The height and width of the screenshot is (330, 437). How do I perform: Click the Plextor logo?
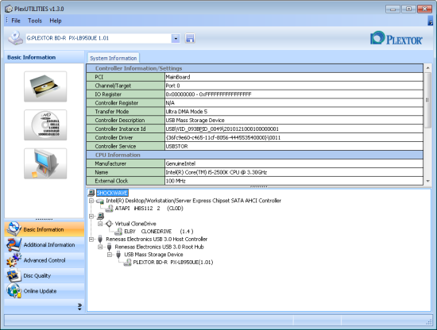pos(396,38)
